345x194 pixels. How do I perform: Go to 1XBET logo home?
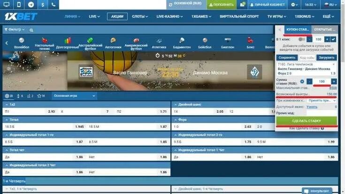21,16
